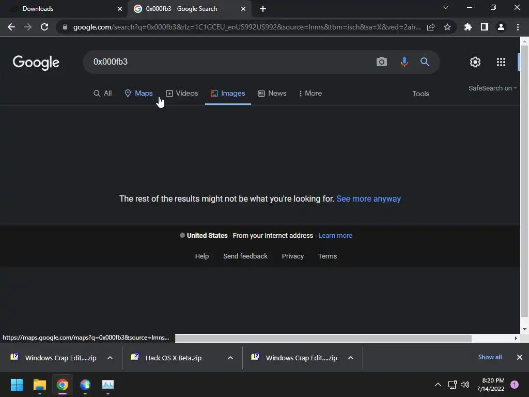
Task: Open the Terms footer link
Action: (327, 256)
